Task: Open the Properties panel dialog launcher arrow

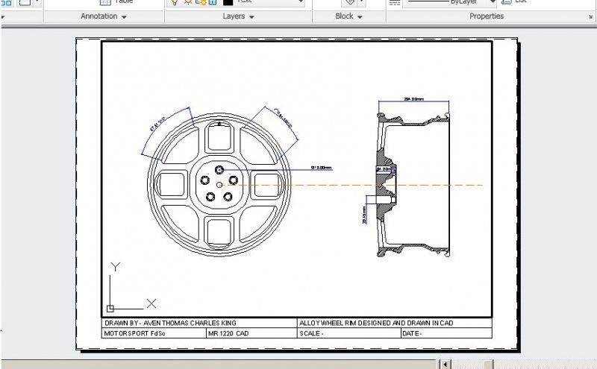Action: tap(593, 16)
